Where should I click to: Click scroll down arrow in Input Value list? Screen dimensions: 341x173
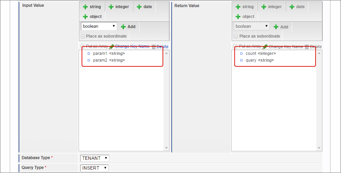(x=166, y=148)
